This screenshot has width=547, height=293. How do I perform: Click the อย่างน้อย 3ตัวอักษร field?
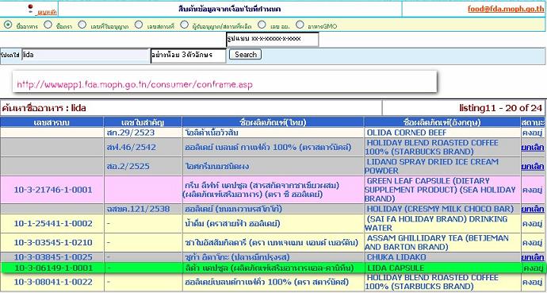(189, 56)
